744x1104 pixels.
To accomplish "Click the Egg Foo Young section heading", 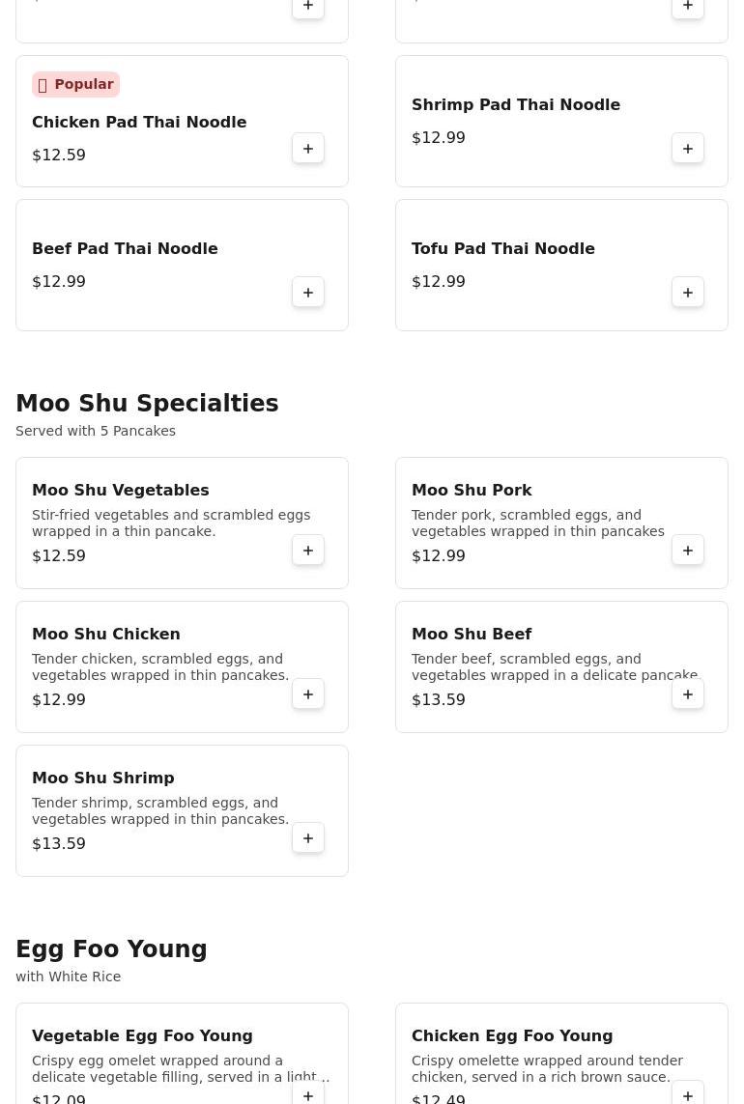I will (111, 949).
